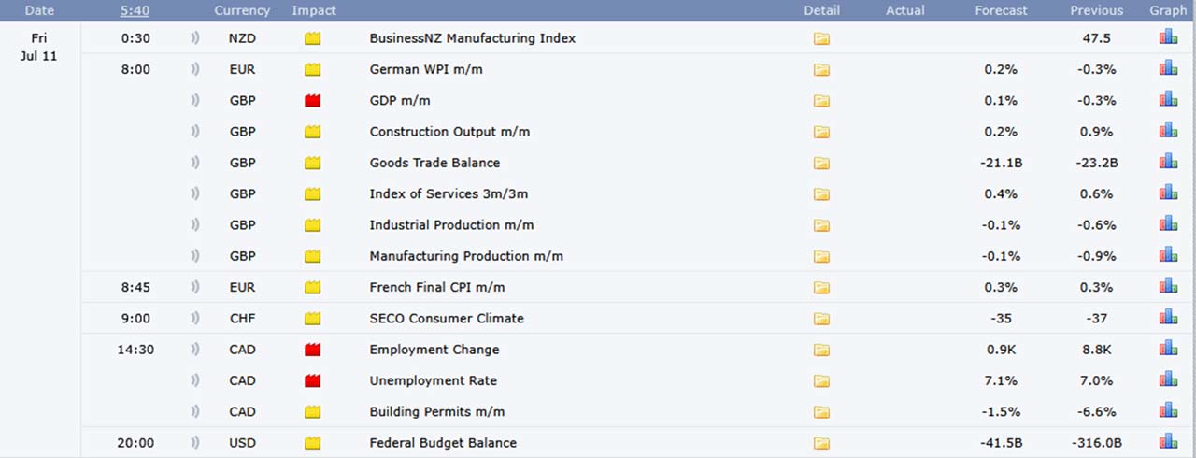Click the 5:40 time zone link
The image size is (1196, 458).
click(135, 10)
